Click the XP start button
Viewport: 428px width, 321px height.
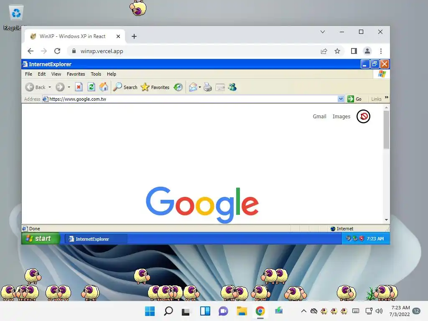click(41, 239)
